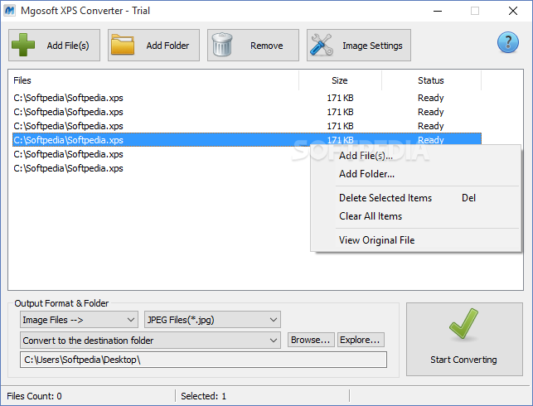
Task: Click the Explore... button
Action: [x=361, y=340]
